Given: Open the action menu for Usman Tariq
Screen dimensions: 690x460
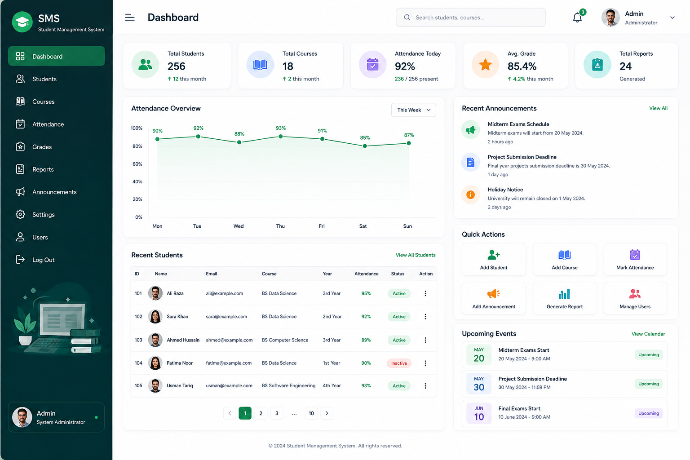Looking at the screenshot, I should (x=425, y=386).
